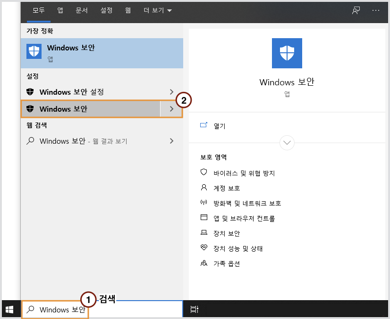This screenshot has width=390, height=319.
Task: Select the Windows 보안 app best match
Action: [102, 53]
